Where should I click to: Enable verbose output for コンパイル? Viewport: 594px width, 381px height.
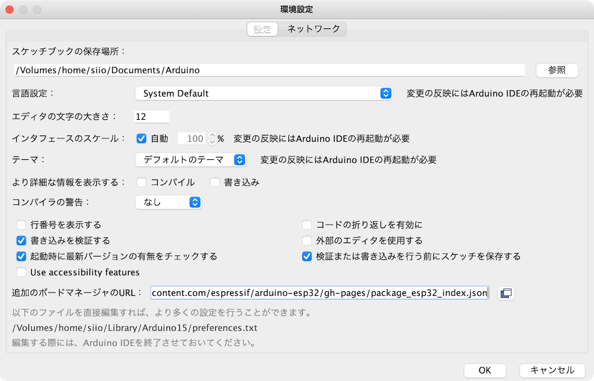[141, 182]
